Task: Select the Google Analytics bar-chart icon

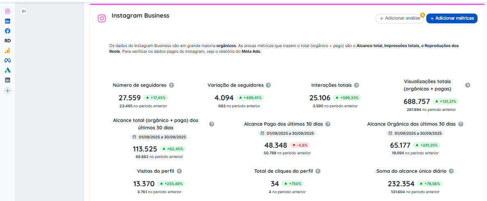Action: coord(7,50)
